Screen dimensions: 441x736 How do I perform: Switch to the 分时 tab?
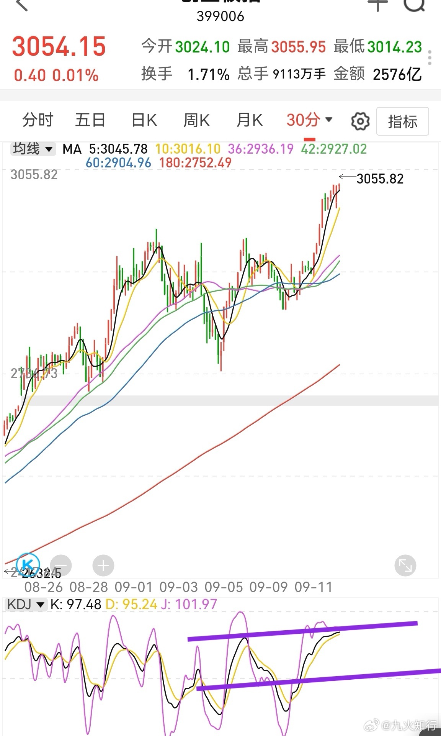click(38, 120)
